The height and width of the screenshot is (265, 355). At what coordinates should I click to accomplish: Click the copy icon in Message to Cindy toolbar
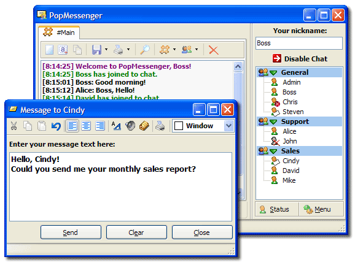[28, 126]
